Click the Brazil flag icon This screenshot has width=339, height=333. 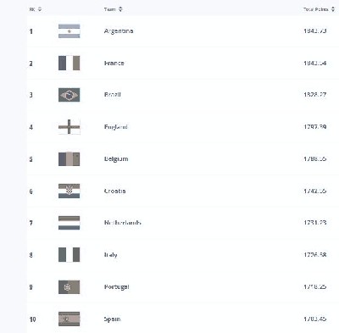coord(69,95)
